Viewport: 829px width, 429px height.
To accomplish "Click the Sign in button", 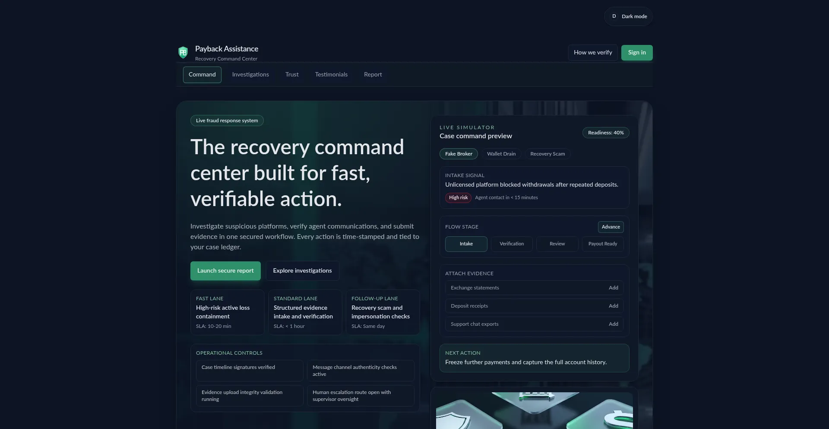I will click(637, 53).
